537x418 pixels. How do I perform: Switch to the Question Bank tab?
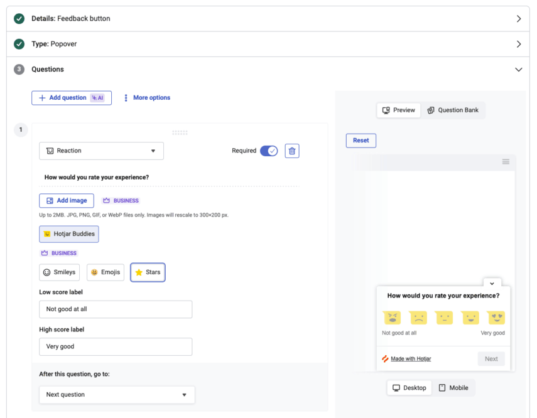pyautogui.click(x=453, y=110)
